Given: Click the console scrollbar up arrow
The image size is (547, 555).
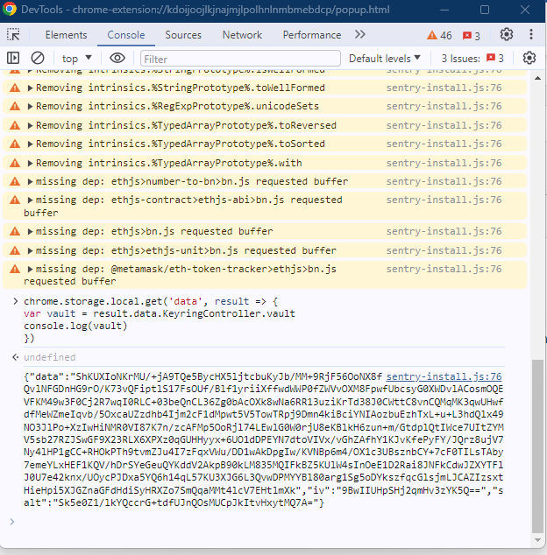Looking at the screenshot, I should (x=537, y=78).
